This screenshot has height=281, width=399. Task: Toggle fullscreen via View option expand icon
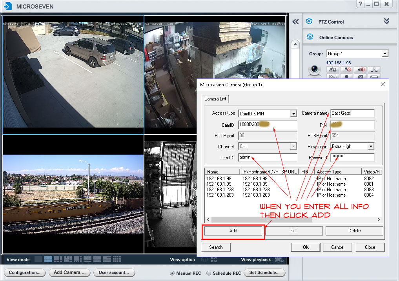(214, 259)
